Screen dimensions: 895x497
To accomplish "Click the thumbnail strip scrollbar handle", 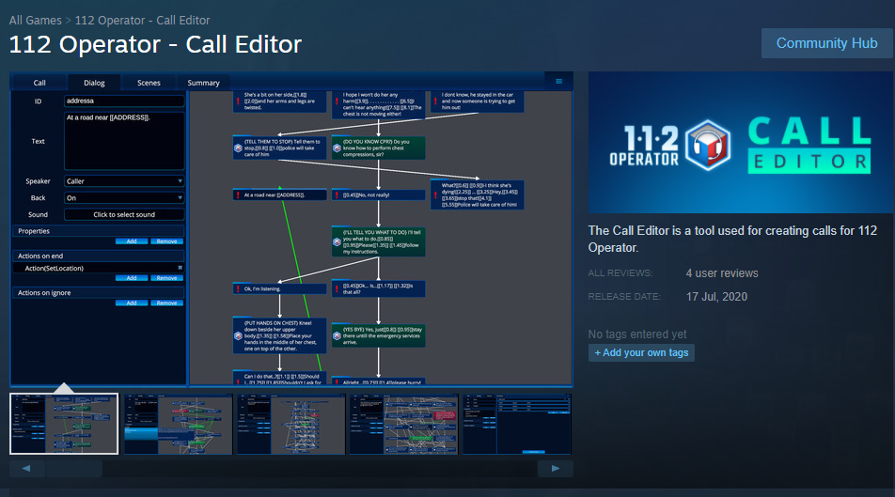I will (x=74, y=469).
